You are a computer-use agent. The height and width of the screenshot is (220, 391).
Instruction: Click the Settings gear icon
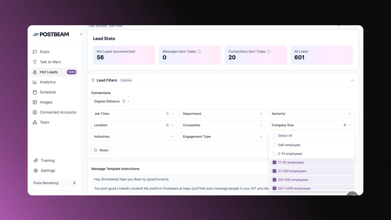(x=36, y=171)
